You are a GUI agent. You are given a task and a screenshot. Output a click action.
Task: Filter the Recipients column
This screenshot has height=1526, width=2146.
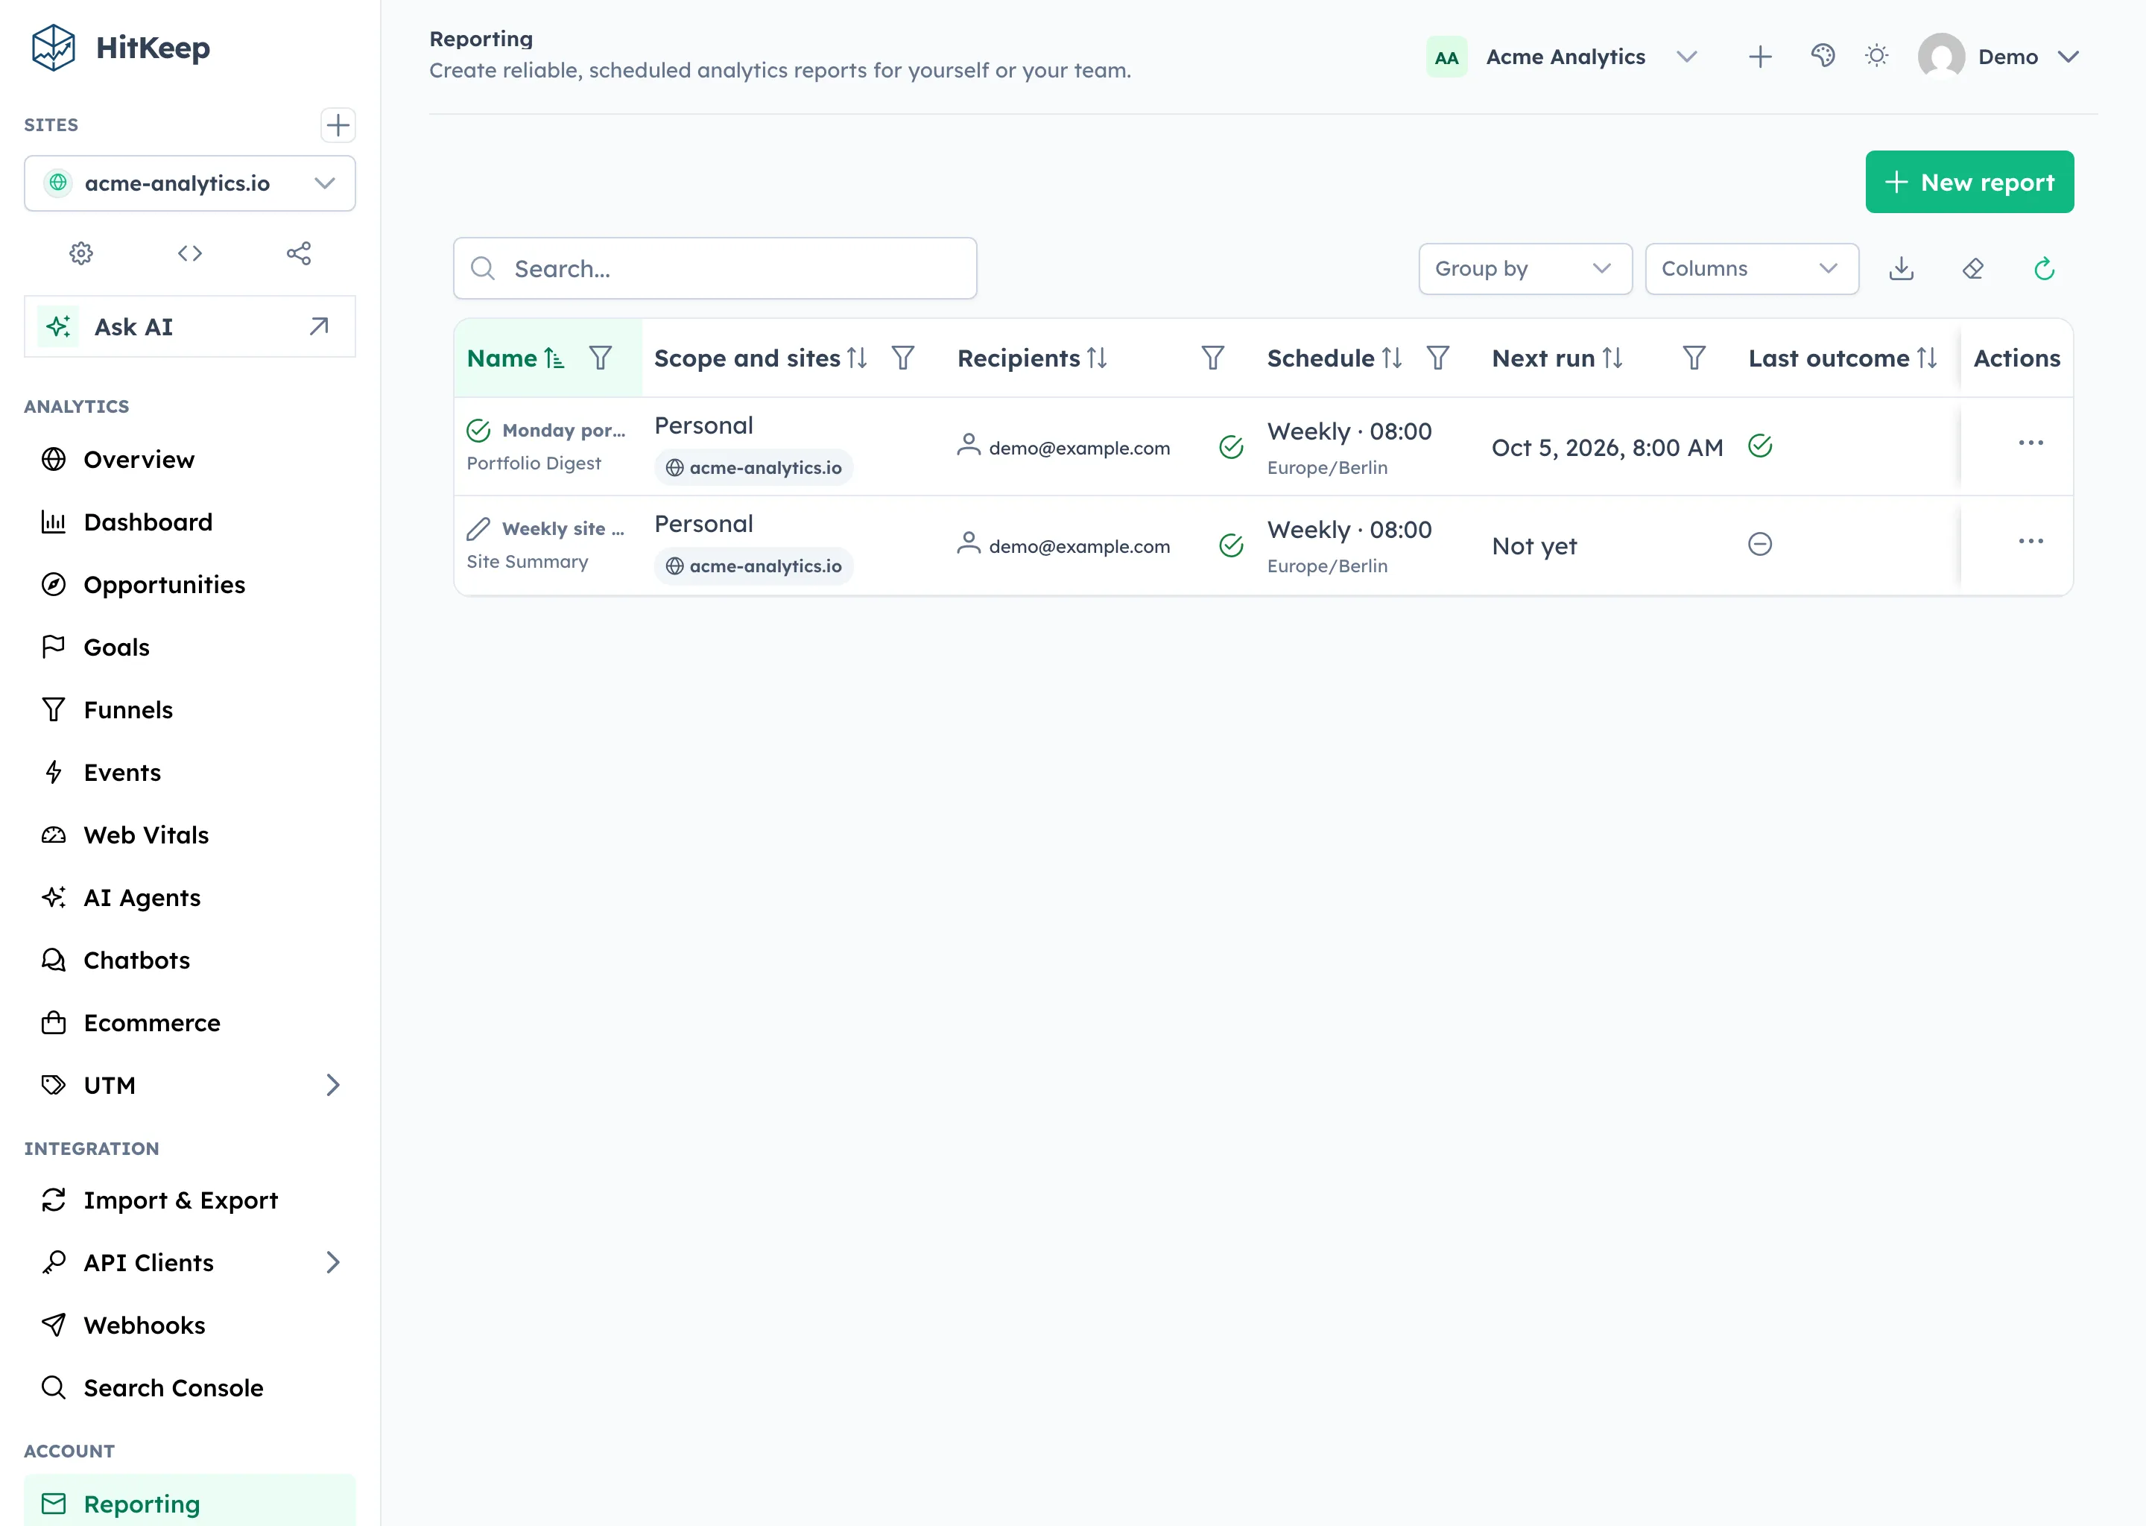(x=1212, y=358)
